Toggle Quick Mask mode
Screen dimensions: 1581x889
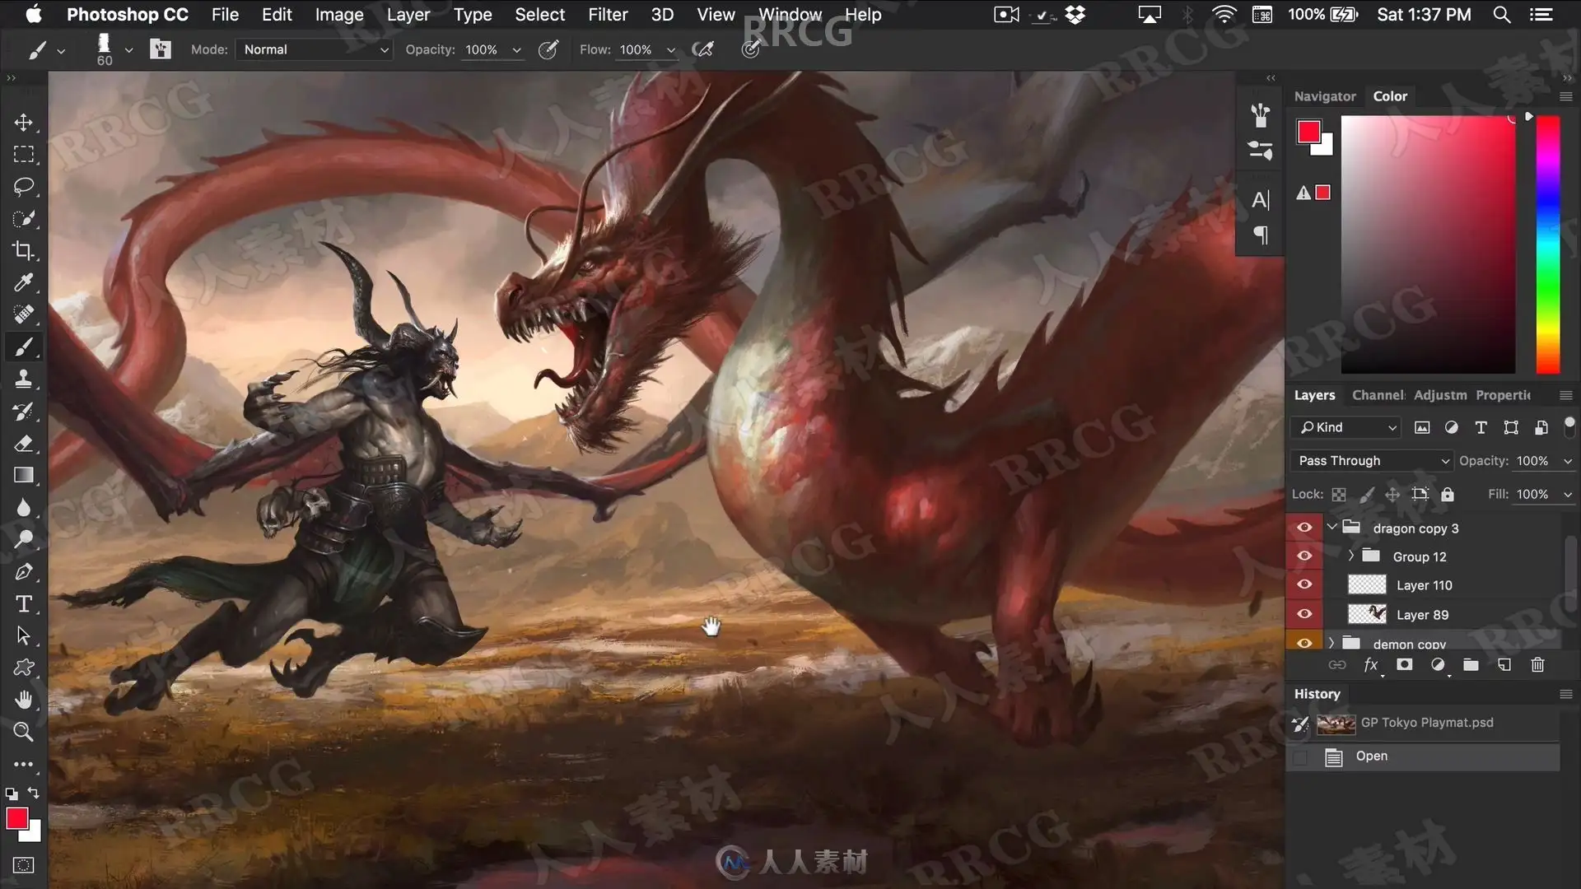point(23,865)
